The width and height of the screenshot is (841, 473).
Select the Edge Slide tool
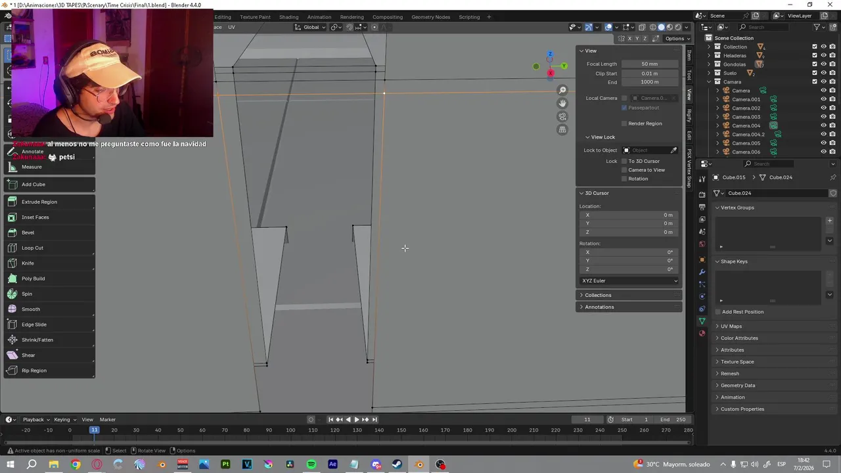click(49, 325)
